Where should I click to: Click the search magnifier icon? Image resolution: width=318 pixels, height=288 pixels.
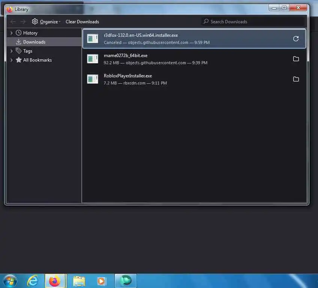(x=206, y=21)
